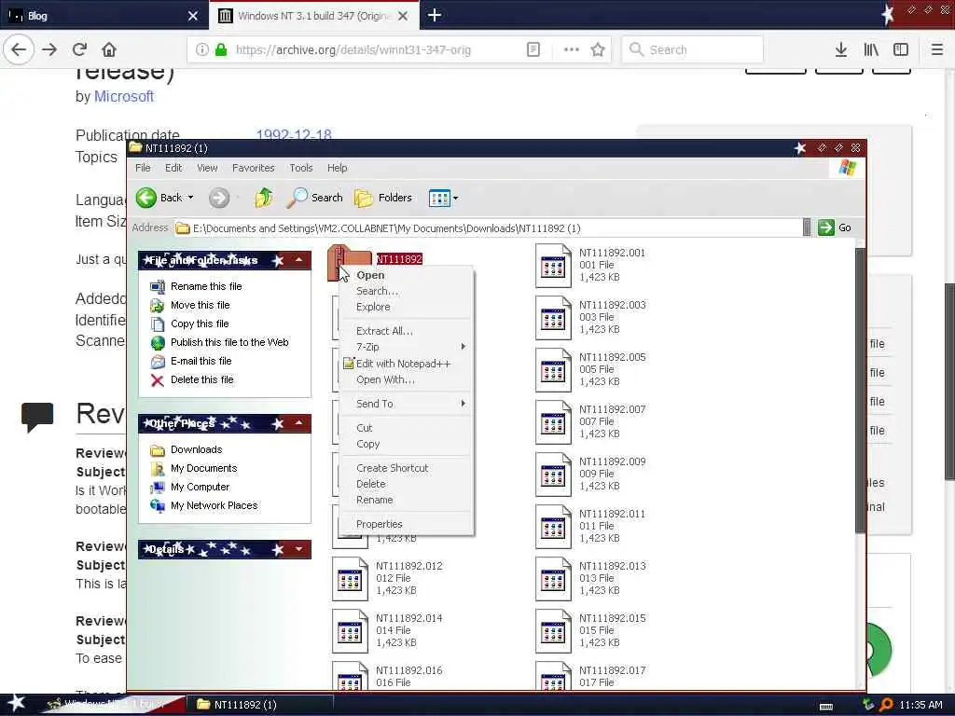This screenshot has height=716, width=955.
Task: Open Back button history dropdown arrow
Action: point(190,198)
